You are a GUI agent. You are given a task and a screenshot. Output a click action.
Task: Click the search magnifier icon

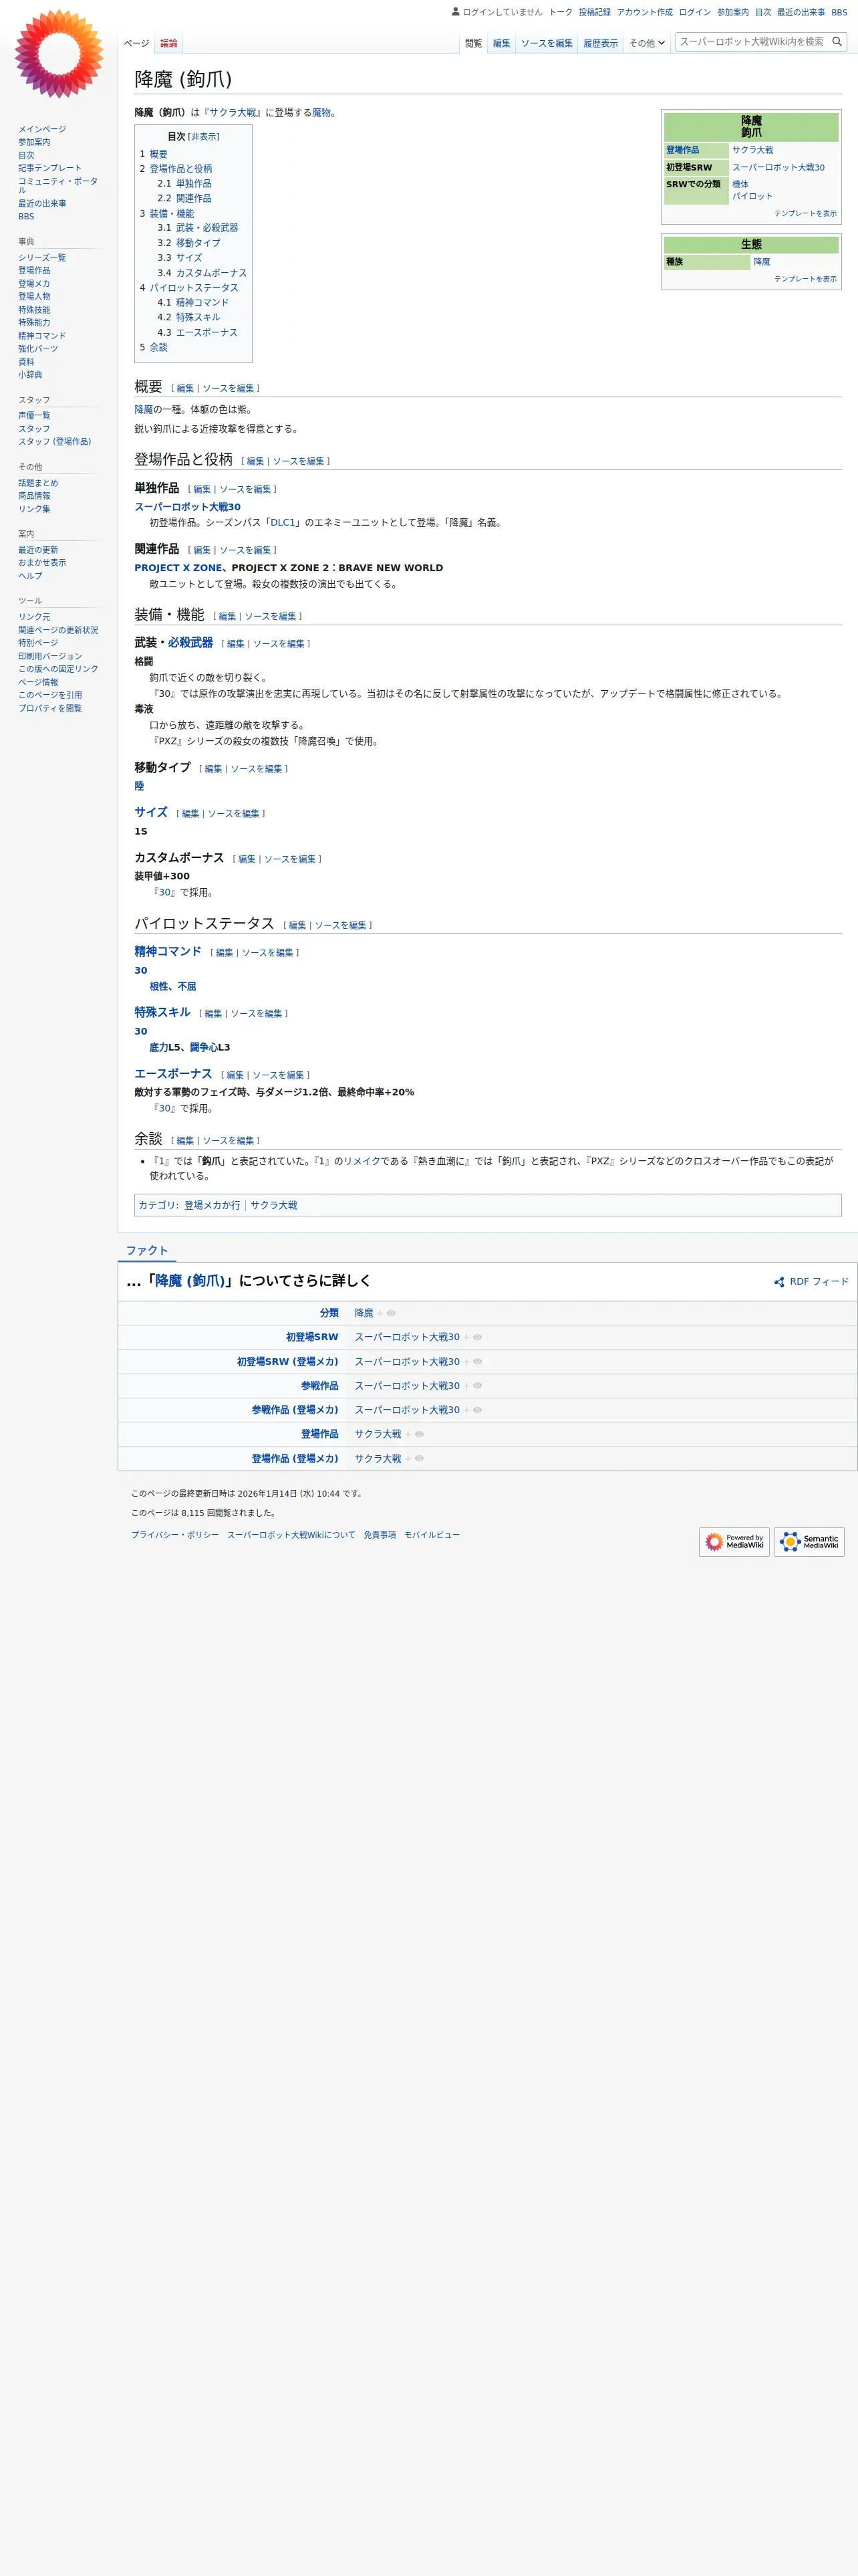[837, 42]
